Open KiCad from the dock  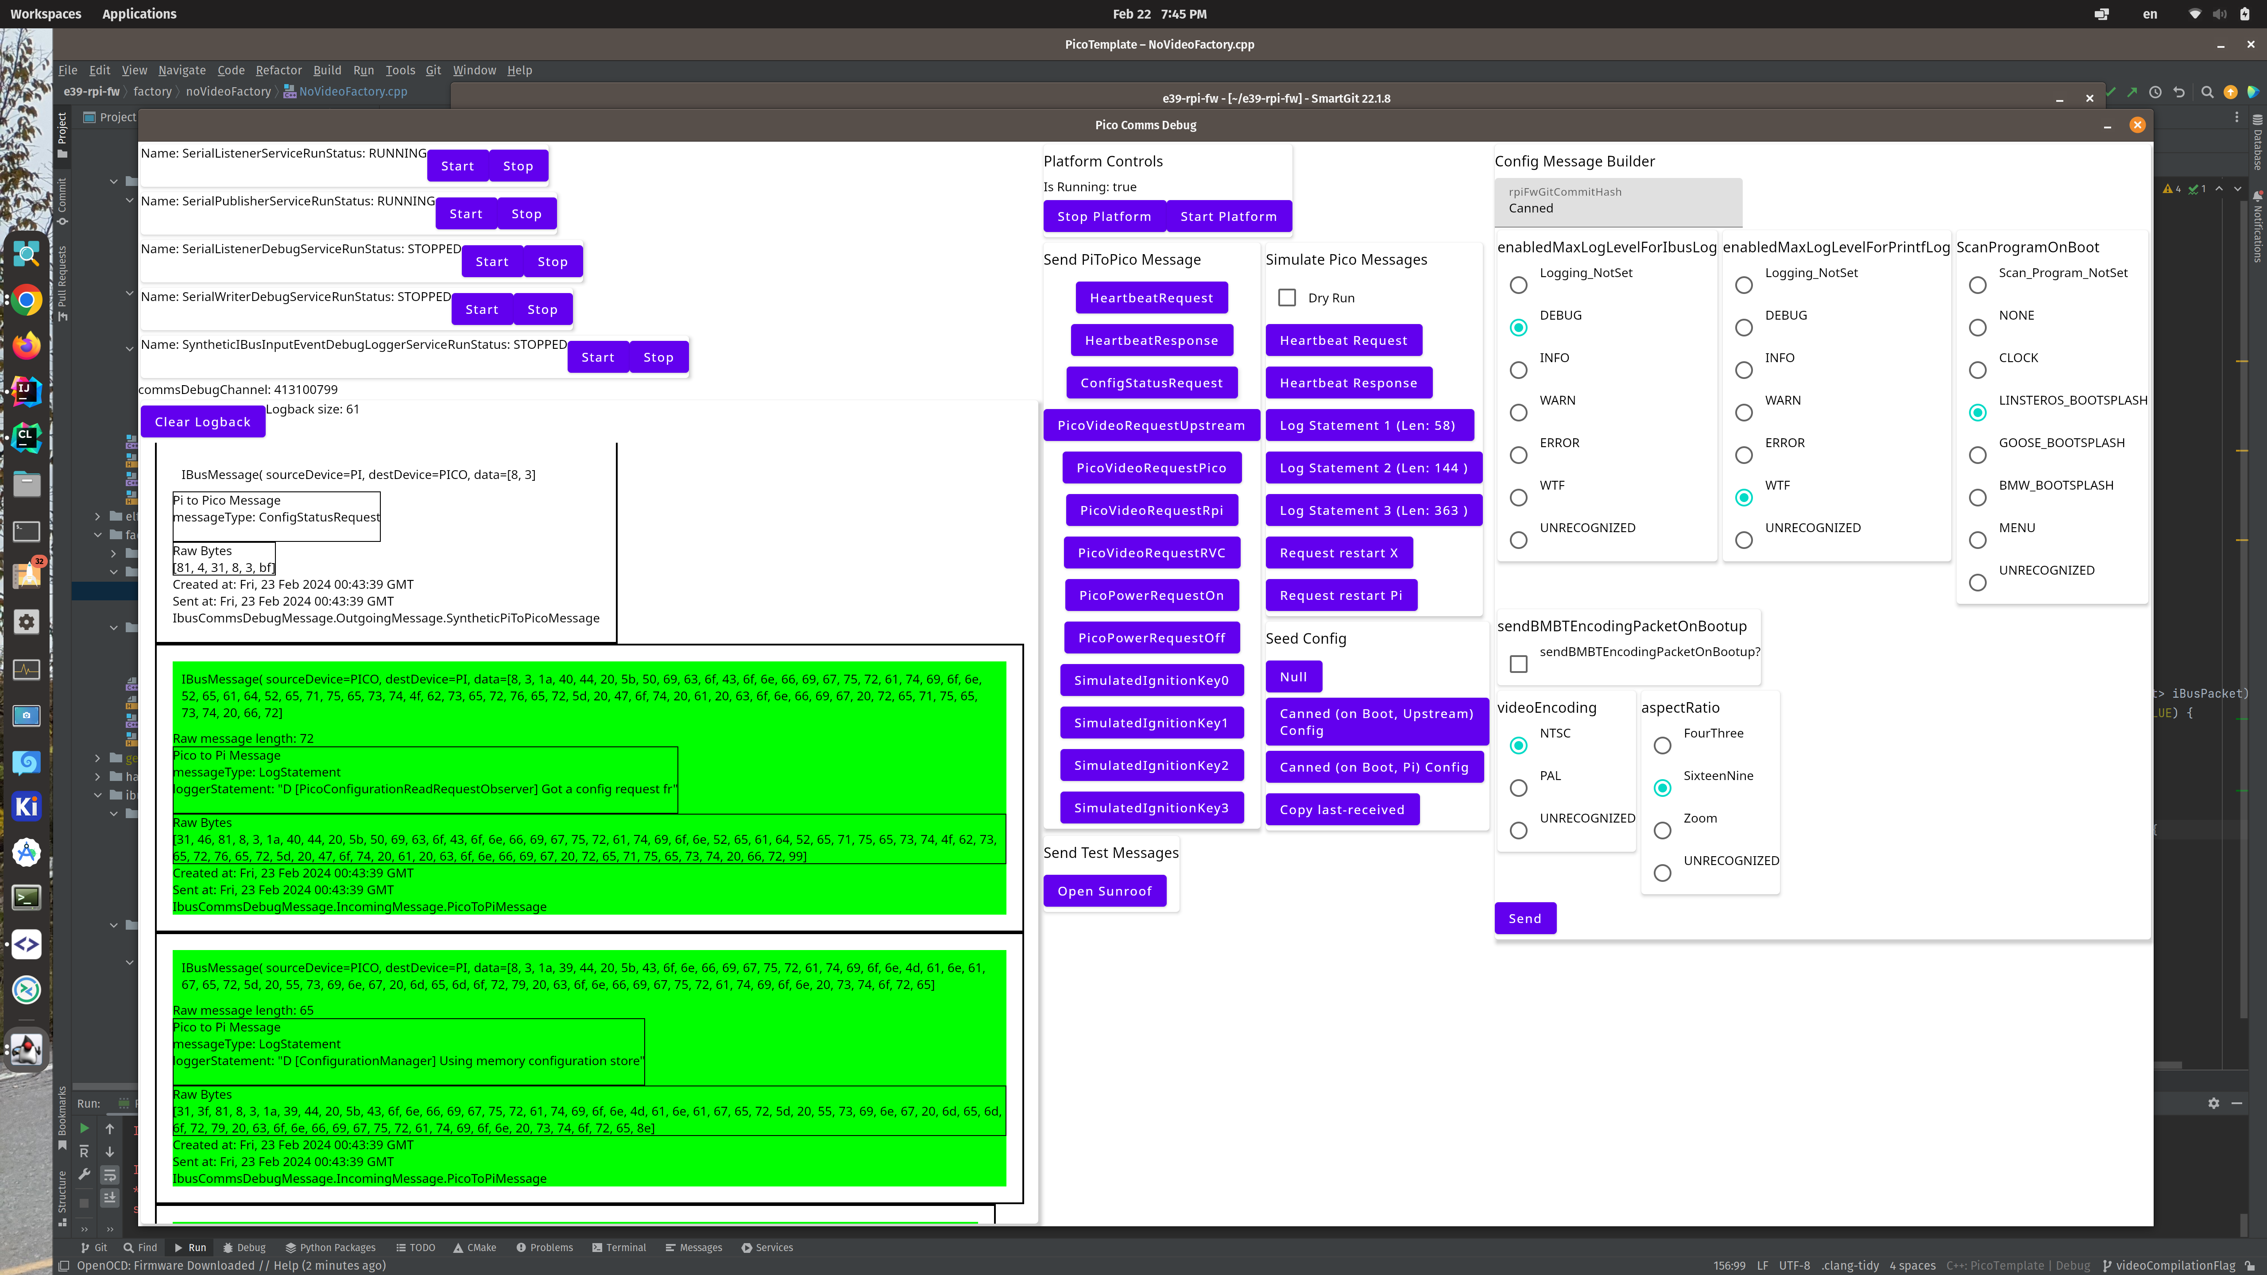tap(27, 806)
